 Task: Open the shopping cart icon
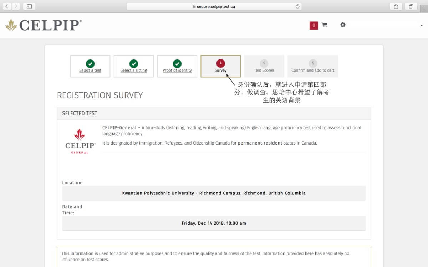point(324,25)
